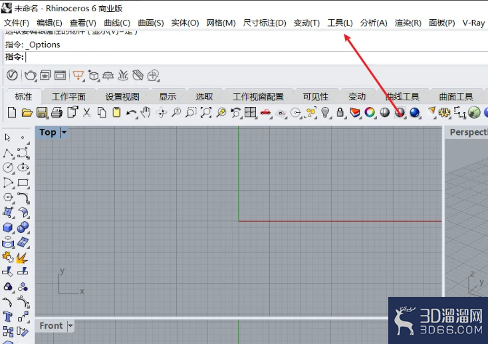Open the 编辑(E) menu
The image size is (488, 344).
(49, 23)
